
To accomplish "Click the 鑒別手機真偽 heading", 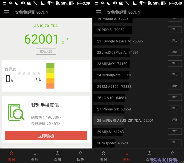I will click(x=45, y=105).
